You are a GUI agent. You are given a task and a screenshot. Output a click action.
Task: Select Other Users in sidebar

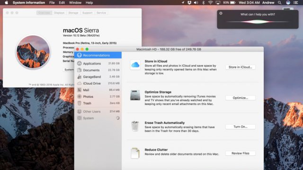(98, 111)
